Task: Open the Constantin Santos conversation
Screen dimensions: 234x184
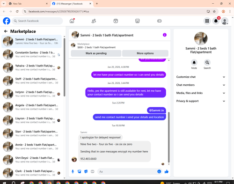Action: pos(31,55)
